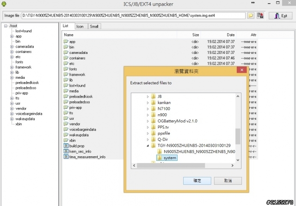Viewport: 296px width, 206px height.
Task: Confirm extraction with the 確定 button
Action: [197, 181]
